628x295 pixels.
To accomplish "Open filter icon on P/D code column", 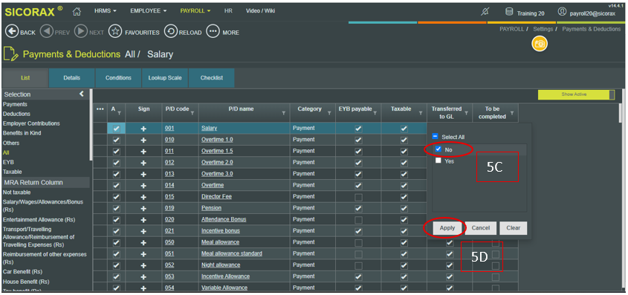I will pyautogui.click(x=192, y=114).
